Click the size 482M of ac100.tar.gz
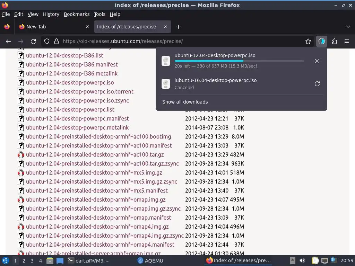Image resolution: width=355 pixels, height=266 pixels. tap(237, 154)
